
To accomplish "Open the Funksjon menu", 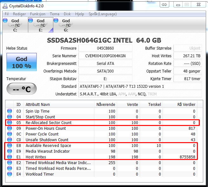I will click(x=38, y=14).
